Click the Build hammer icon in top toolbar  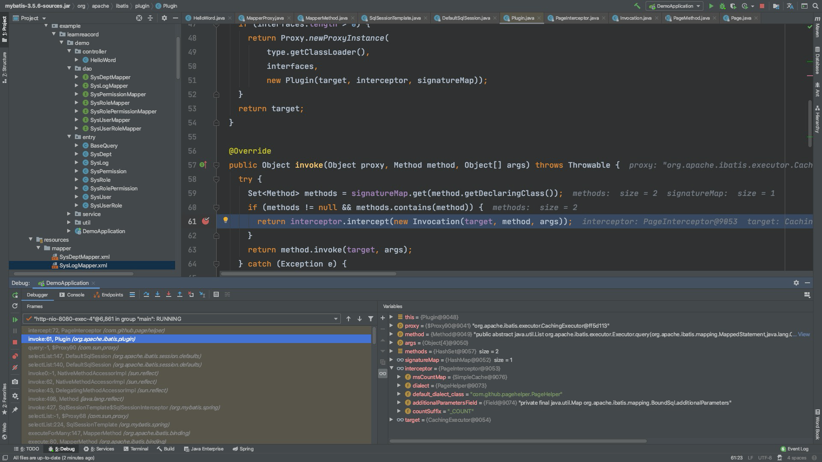tap(637, 6)
